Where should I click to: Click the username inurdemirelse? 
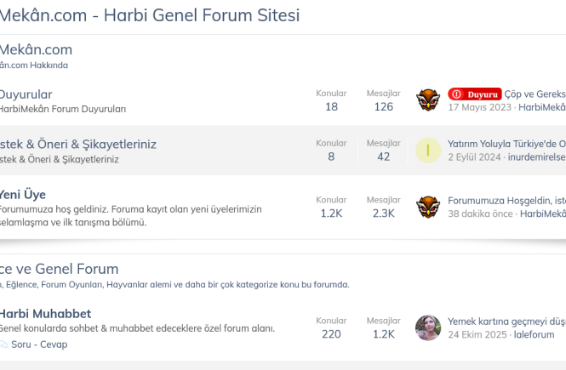pos(537,157)
